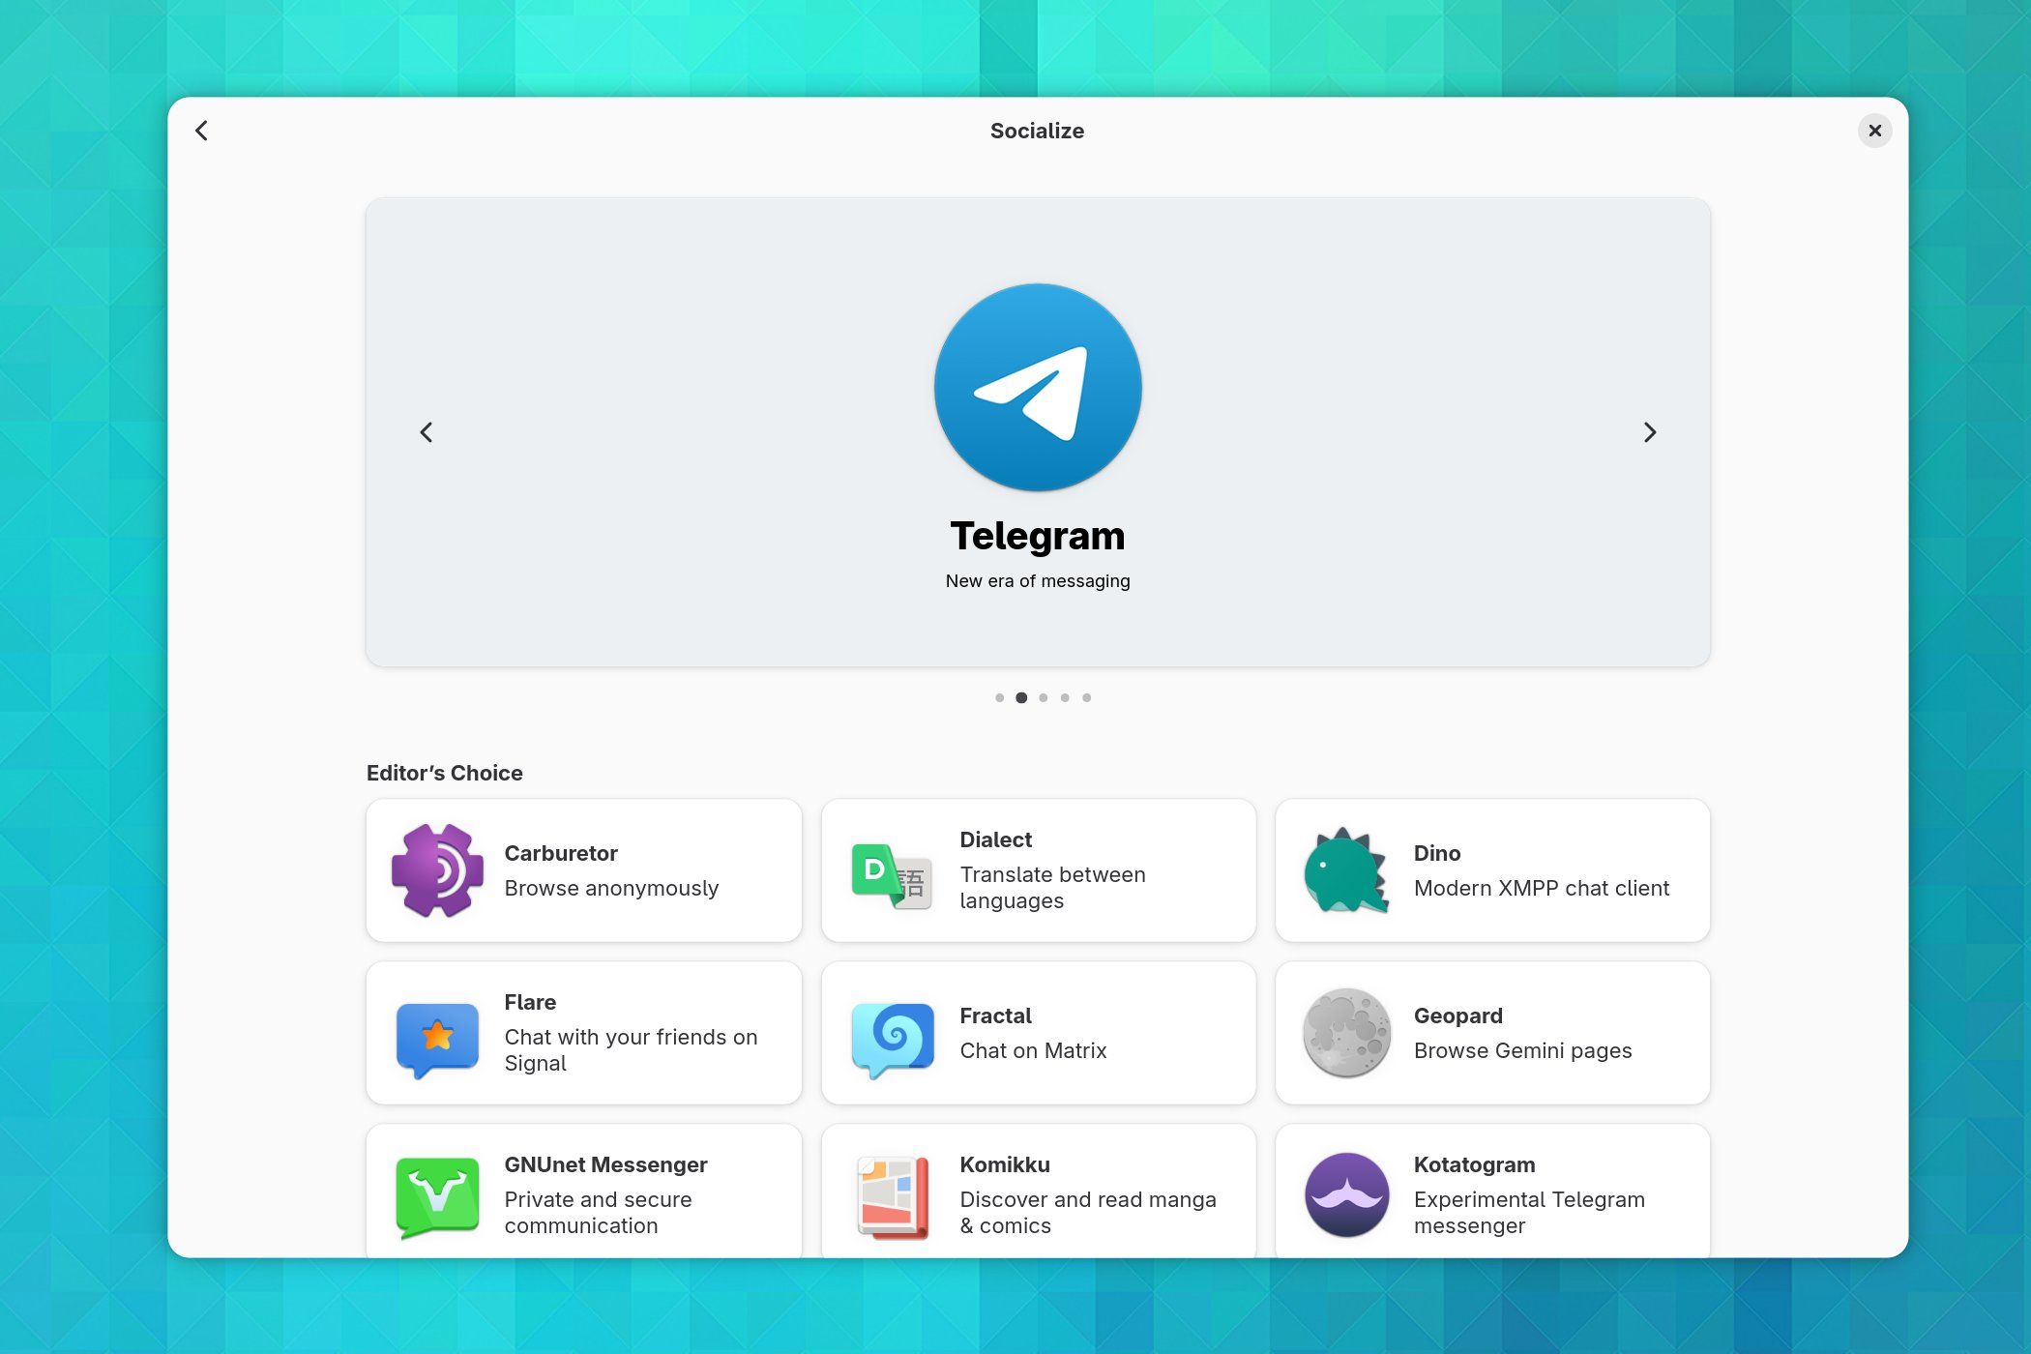Viewport: 2031px width, 1354px height.
Task: Show previous featured app in carousel
Action: (x=427, y=432)
